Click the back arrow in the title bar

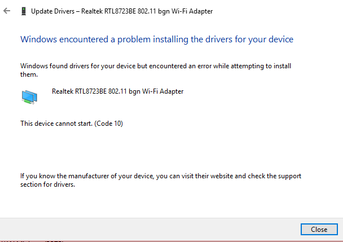[x=7, y=11]
